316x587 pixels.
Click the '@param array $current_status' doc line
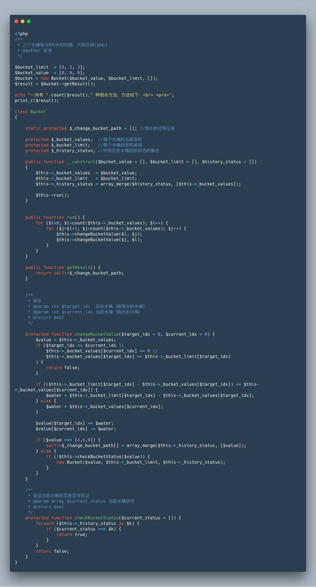[81, 501]
